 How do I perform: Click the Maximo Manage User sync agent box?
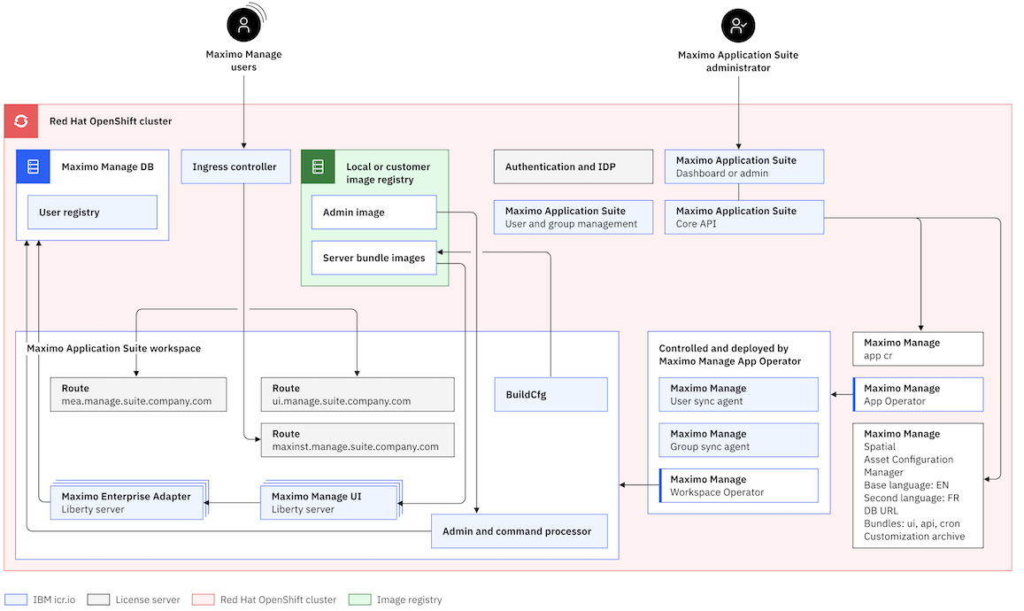(x=739, y=395)
